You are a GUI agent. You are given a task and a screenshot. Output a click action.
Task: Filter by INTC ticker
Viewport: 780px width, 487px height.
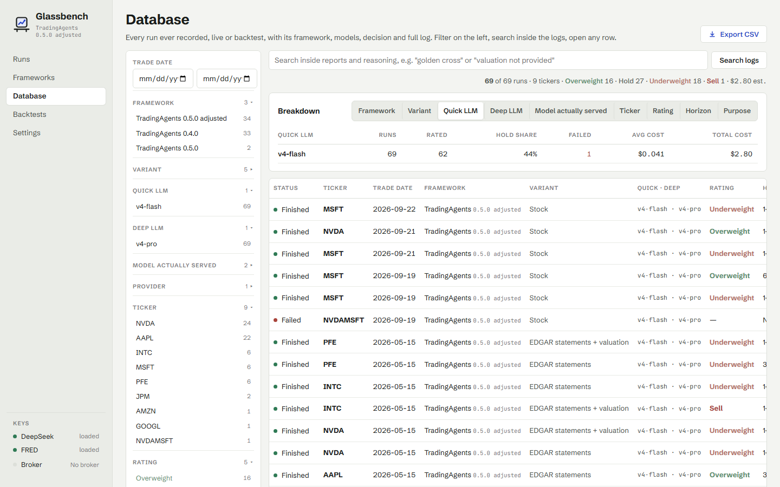[193, 353]
